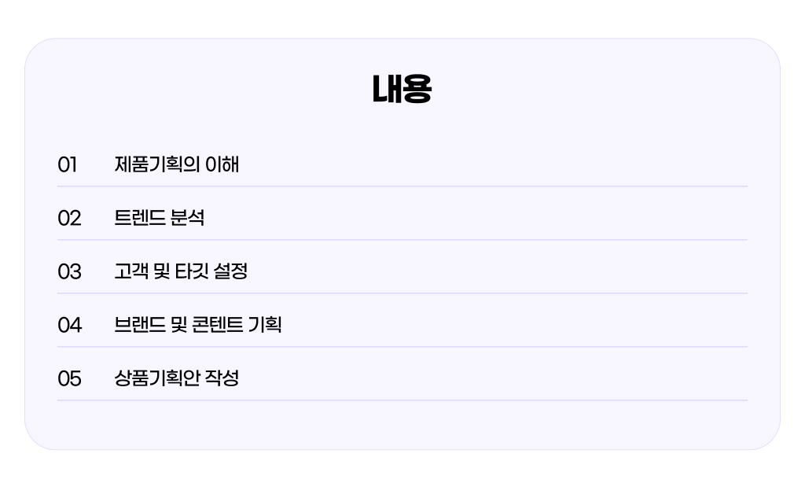Click the divider line below 제품기획의 이해
The image size is (805, 483).
click(402, 186)
